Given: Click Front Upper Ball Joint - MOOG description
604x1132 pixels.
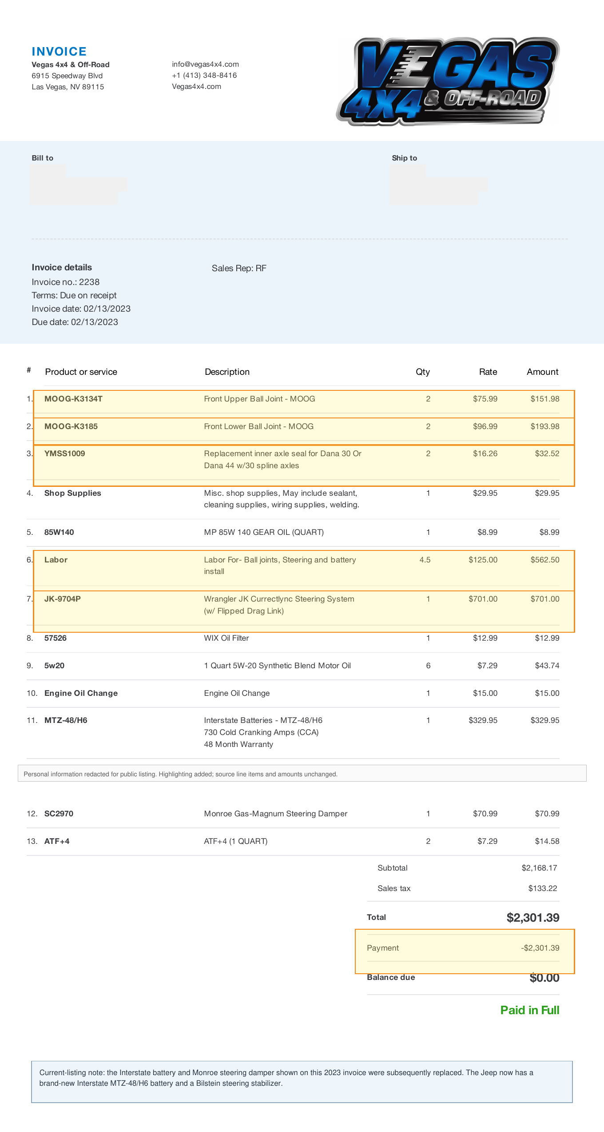Looking at the screenshot, I should click(x=259, y=399).
